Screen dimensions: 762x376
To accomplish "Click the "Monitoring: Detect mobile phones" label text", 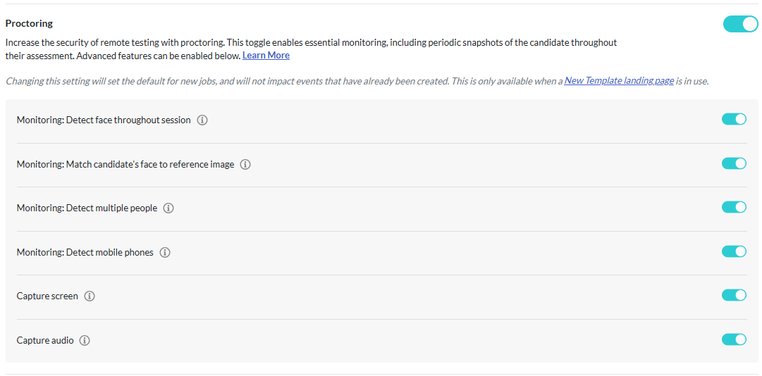I will click(85, 252).
